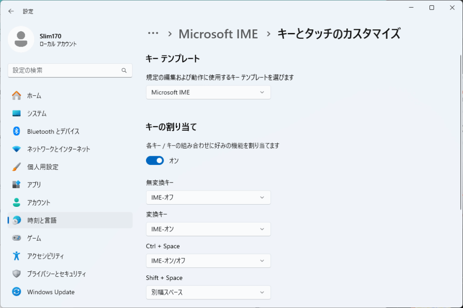
Task: Open the アカウント settings page
Action: coord(70,202)
